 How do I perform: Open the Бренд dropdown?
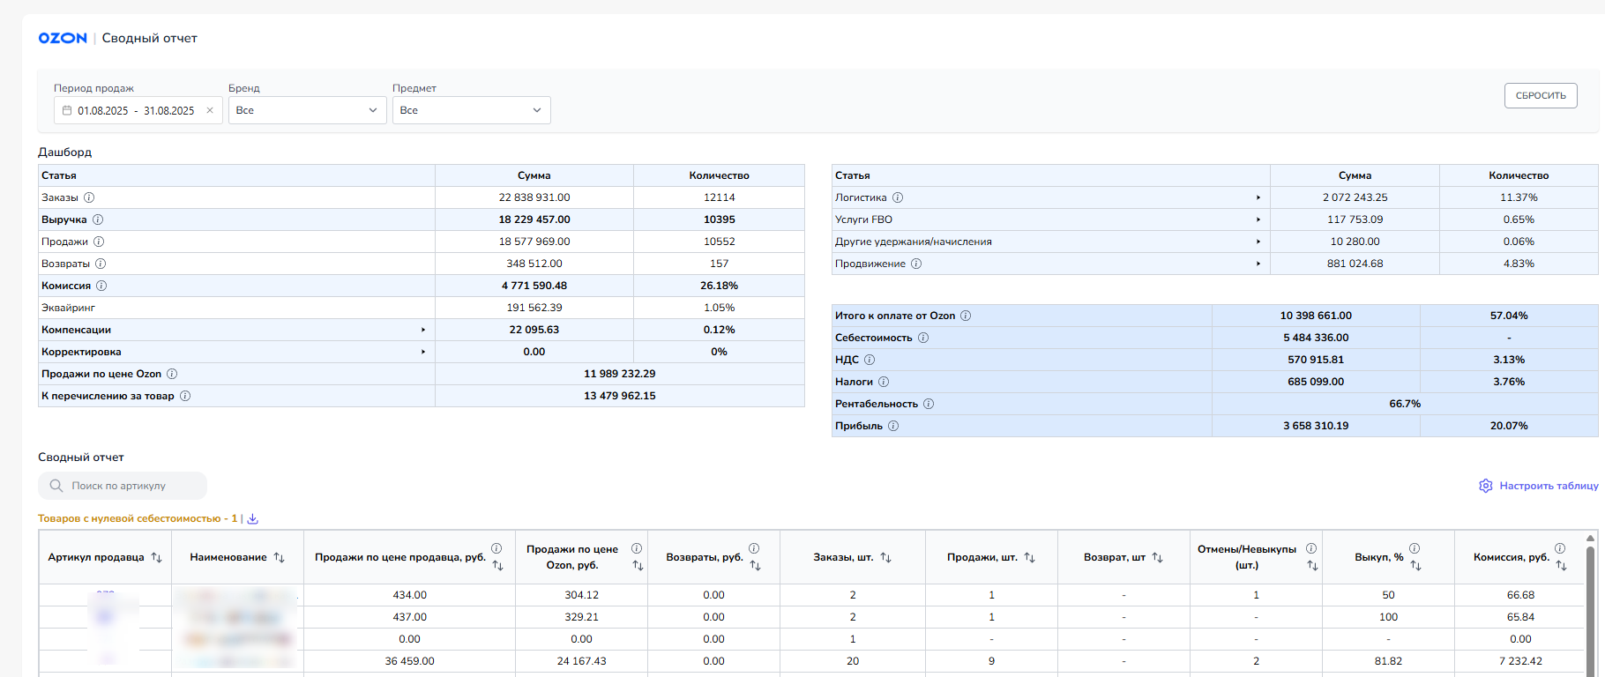tap(307, 110)
